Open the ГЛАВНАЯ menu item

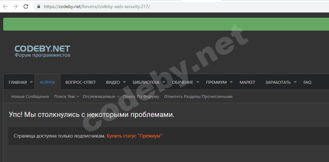pos(18,82)
